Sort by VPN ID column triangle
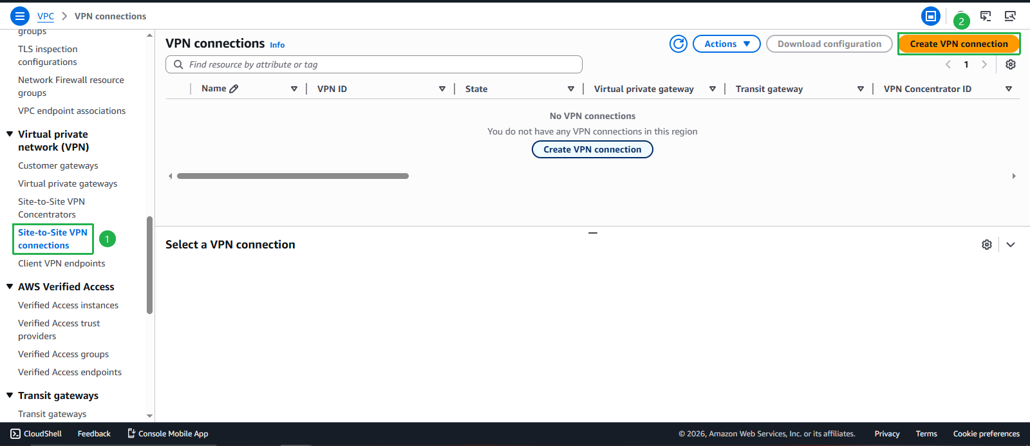 pyautogui.click(x=442, y=89)
